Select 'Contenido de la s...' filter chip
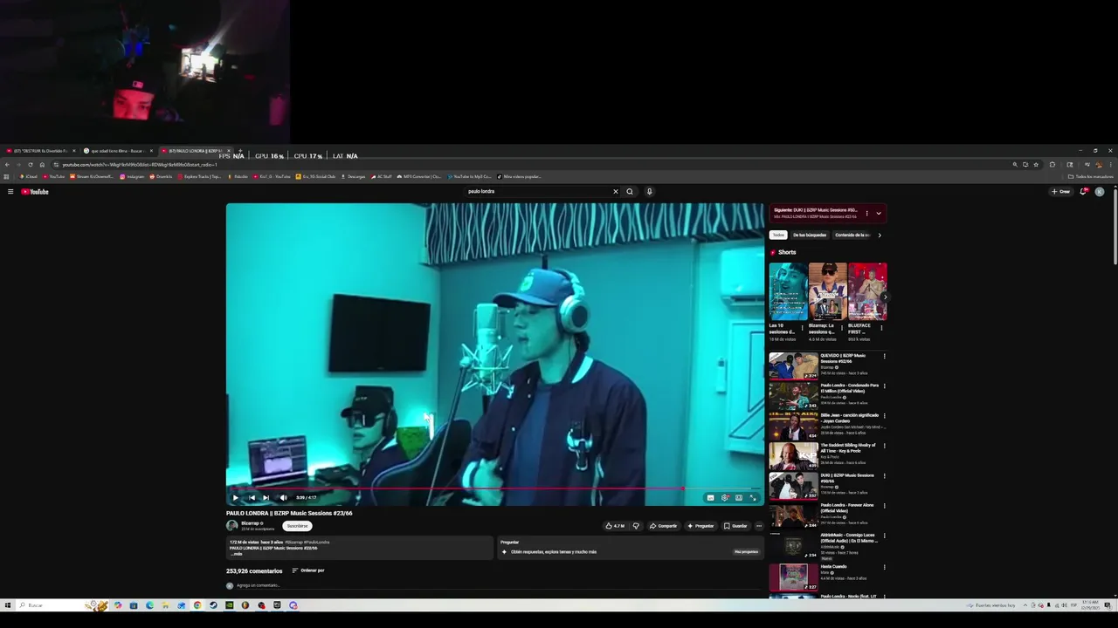 [852, 235]
